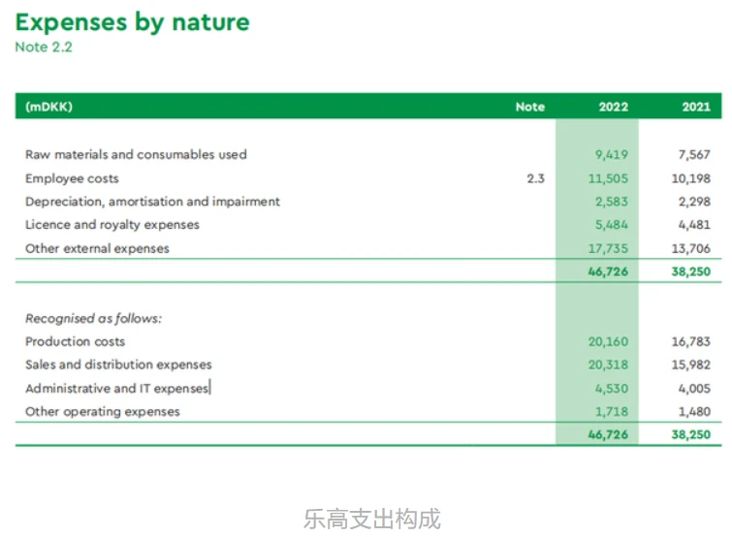This screenshot has width=732, height=537.
Task: Click the 'Expenses by nature' heading
Action: 133,23
